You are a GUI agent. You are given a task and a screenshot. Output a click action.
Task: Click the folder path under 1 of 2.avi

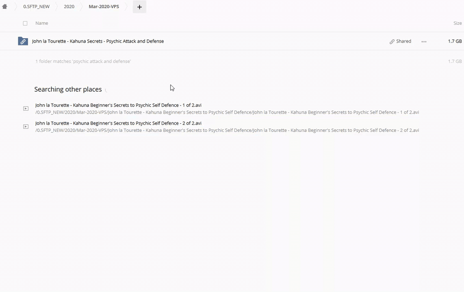click(227, 112)
